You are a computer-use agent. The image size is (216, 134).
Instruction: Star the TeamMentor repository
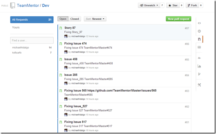point(172,5)
